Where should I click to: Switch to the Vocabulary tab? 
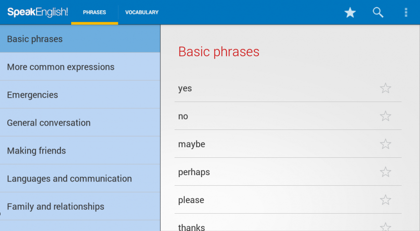[142, 13]
